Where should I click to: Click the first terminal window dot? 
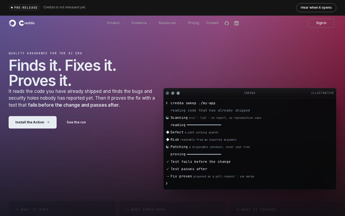[x=167, y=93]
